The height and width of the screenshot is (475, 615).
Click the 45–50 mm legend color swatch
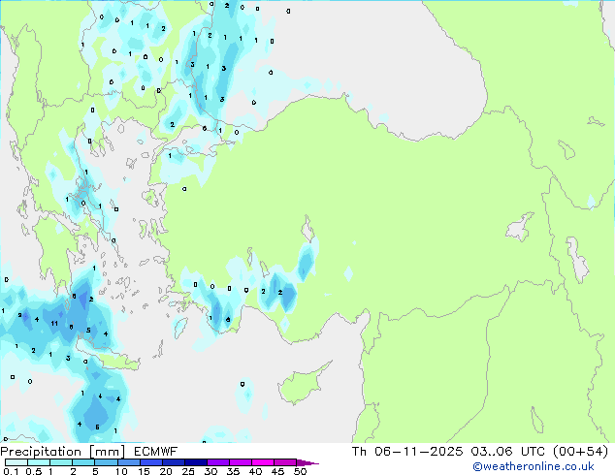(x=285, y=462)
